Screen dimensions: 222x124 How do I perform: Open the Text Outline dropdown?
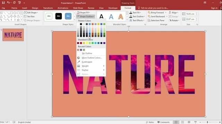(x=137, y=17)
